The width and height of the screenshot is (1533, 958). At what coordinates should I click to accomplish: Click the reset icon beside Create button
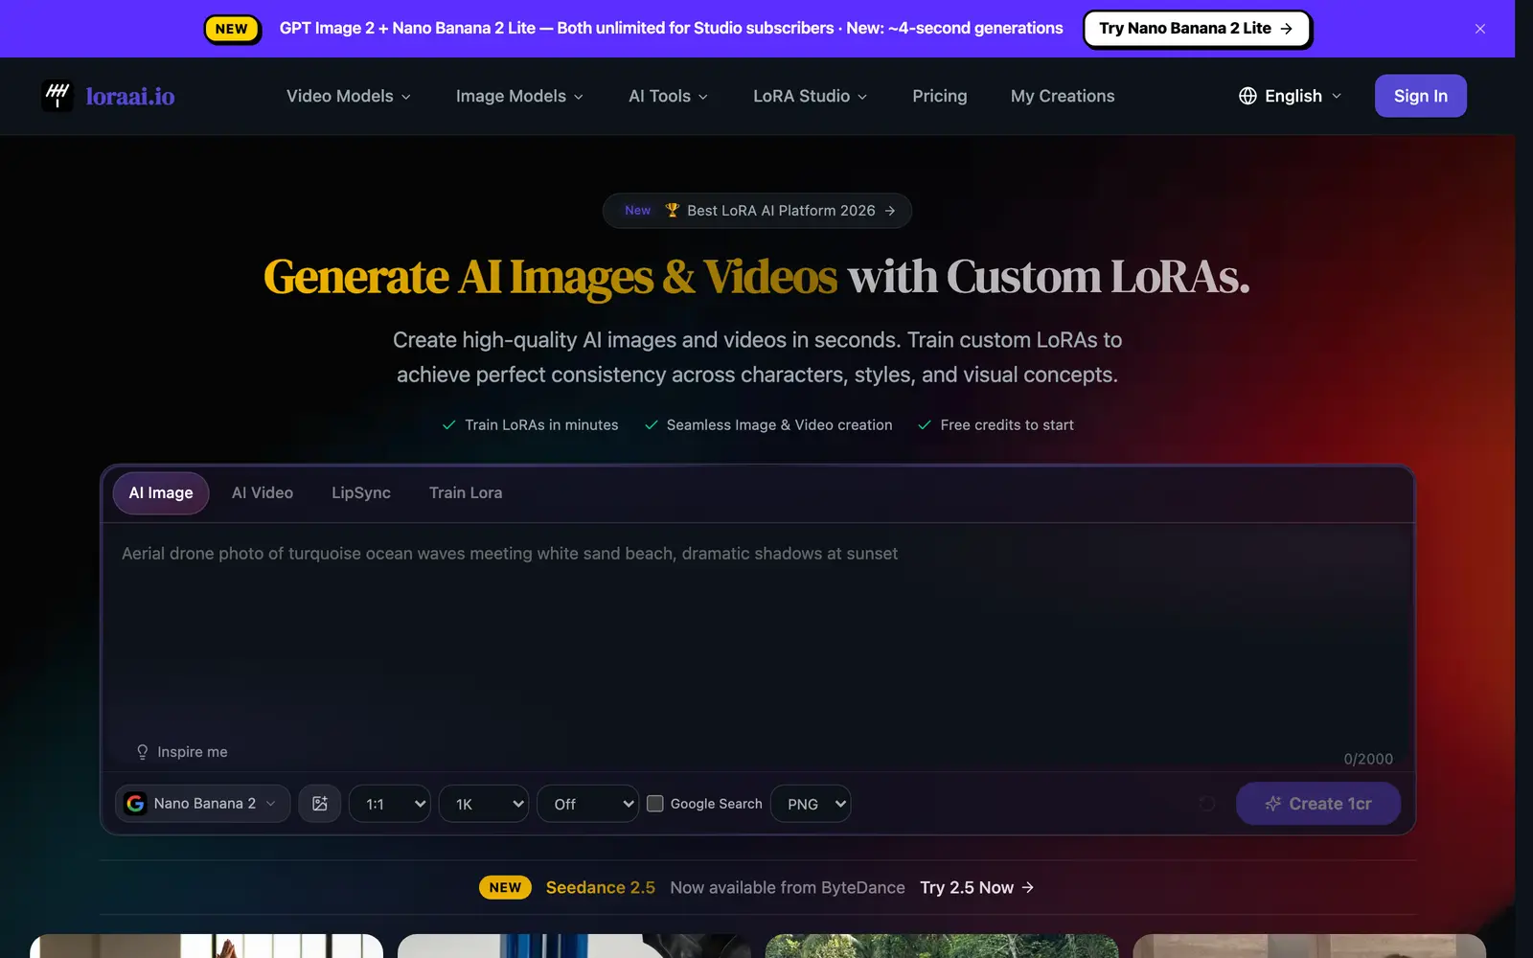[x=1207, y=804]
